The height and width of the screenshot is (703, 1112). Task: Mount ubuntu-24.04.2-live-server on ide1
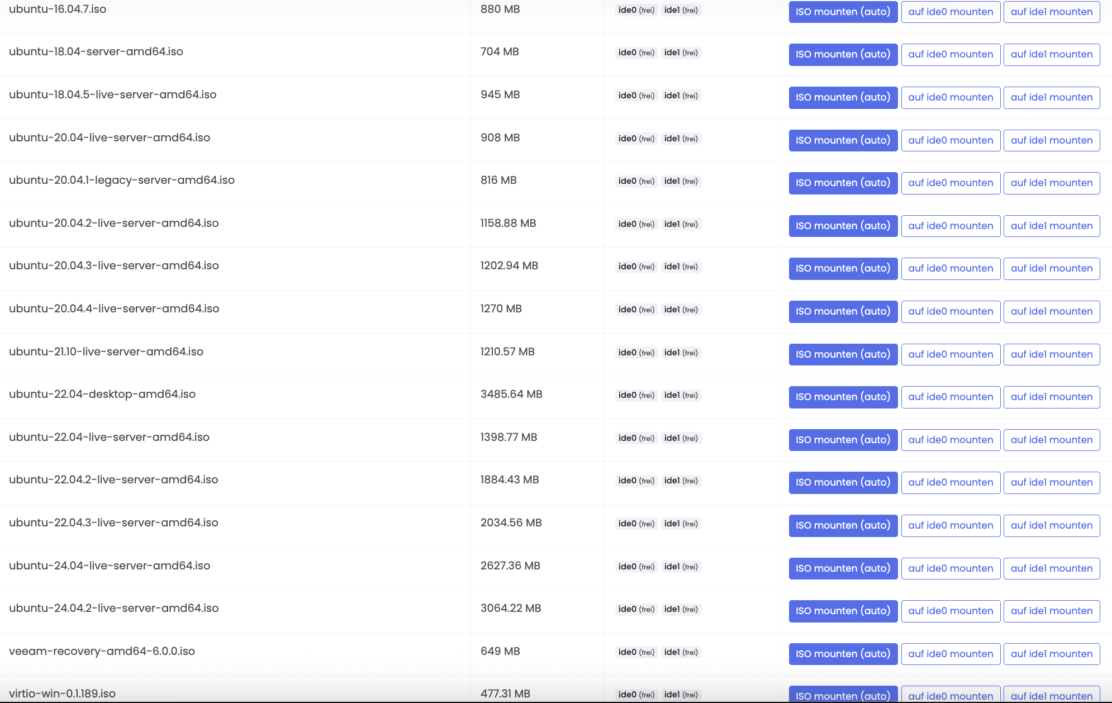pos(1051,611)
